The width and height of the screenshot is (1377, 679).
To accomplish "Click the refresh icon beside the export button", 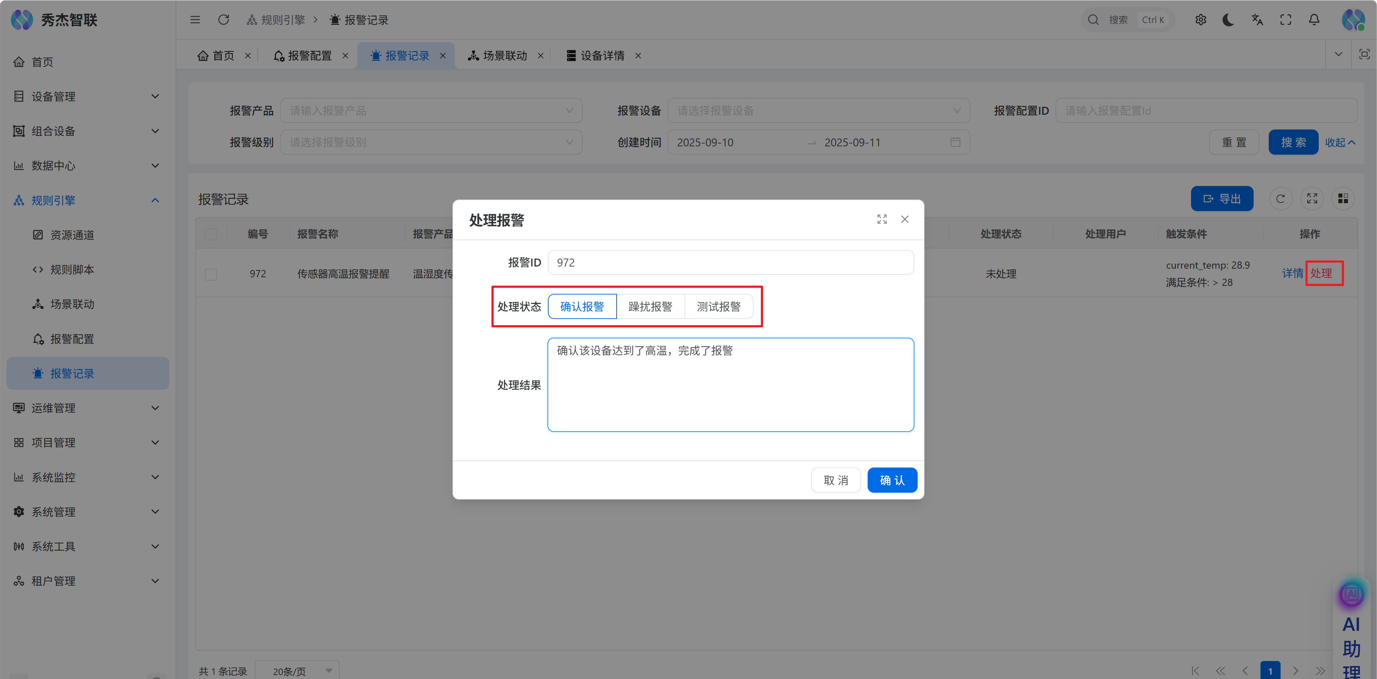I will click(x=1280, y=199).
